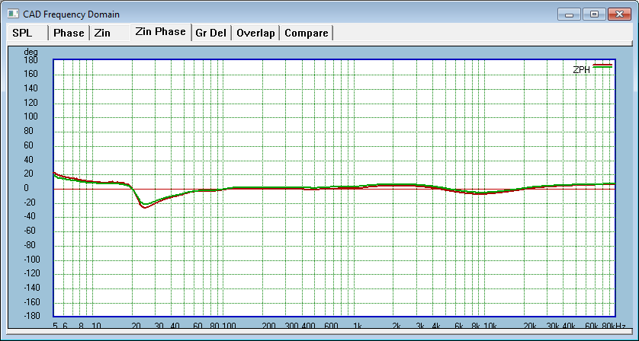Open the Phase tab
639x341 pixels.
pyautogui.click(x=69, y=33)
